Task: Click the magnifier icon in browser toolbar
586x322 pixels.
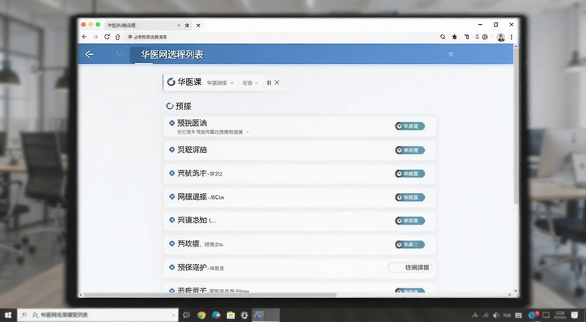Action: (442, 37)
